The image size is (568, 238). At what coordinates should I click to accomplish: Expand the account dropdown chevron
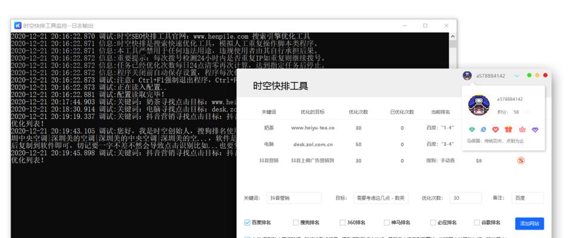pos(517,76)
